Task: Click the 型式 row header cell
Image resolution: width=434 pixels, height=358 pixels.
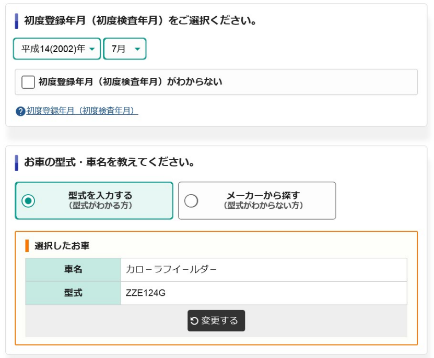Action: (73, 293)
